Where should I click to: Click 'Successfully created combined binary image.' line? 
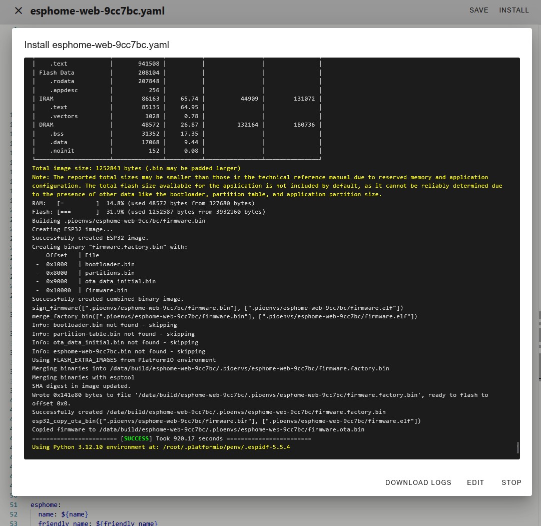click(x=108, y=299)
